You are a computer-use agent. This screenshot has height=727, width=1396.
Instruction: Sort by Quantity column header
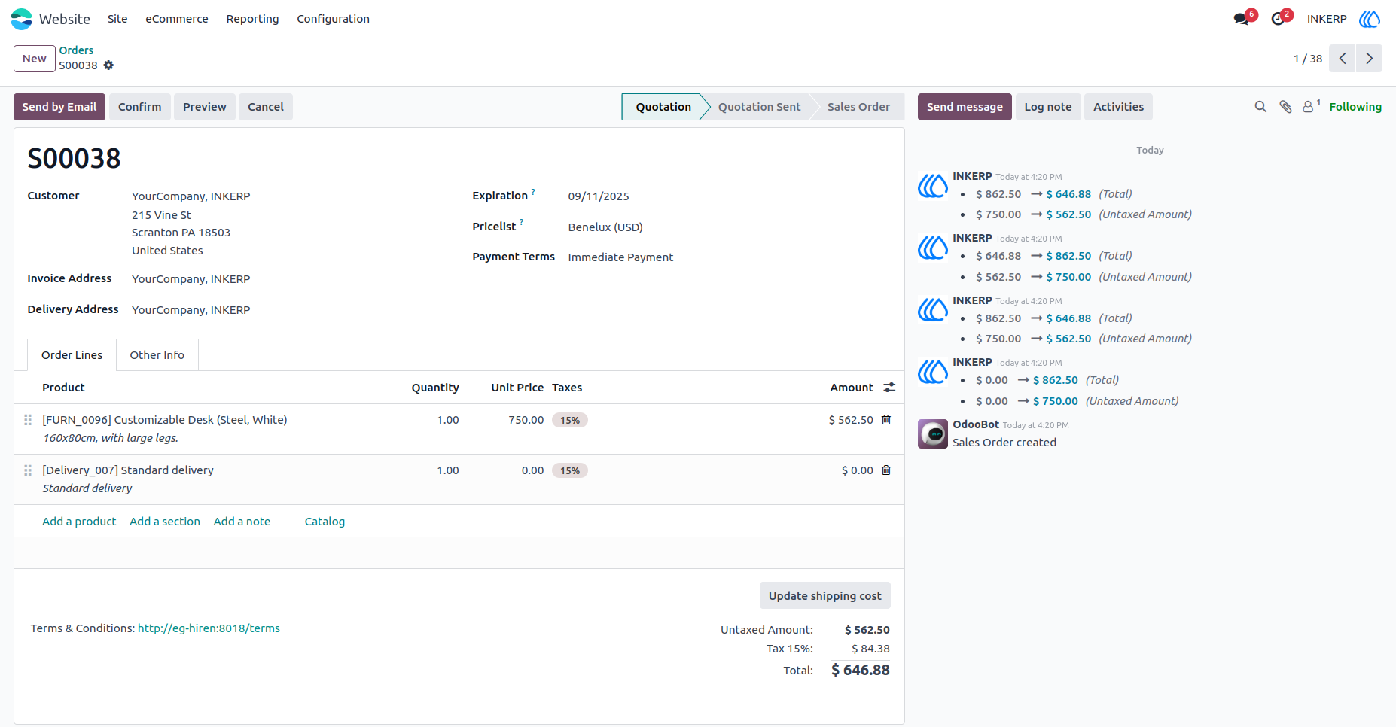435,388
